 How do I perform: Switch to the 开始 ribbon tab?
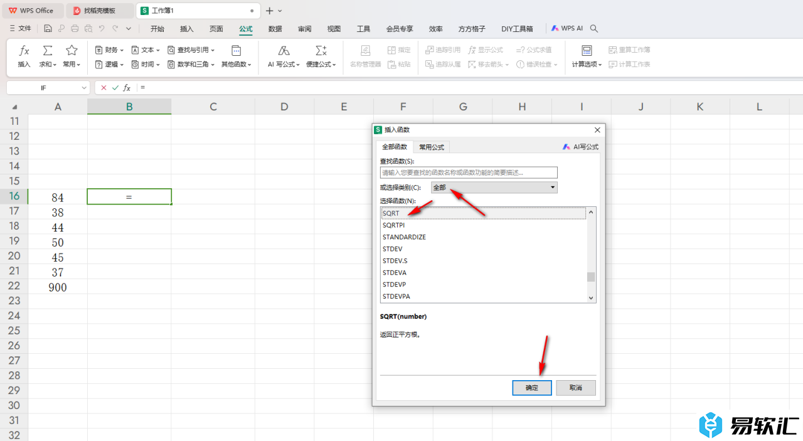[x=157, y=29]
